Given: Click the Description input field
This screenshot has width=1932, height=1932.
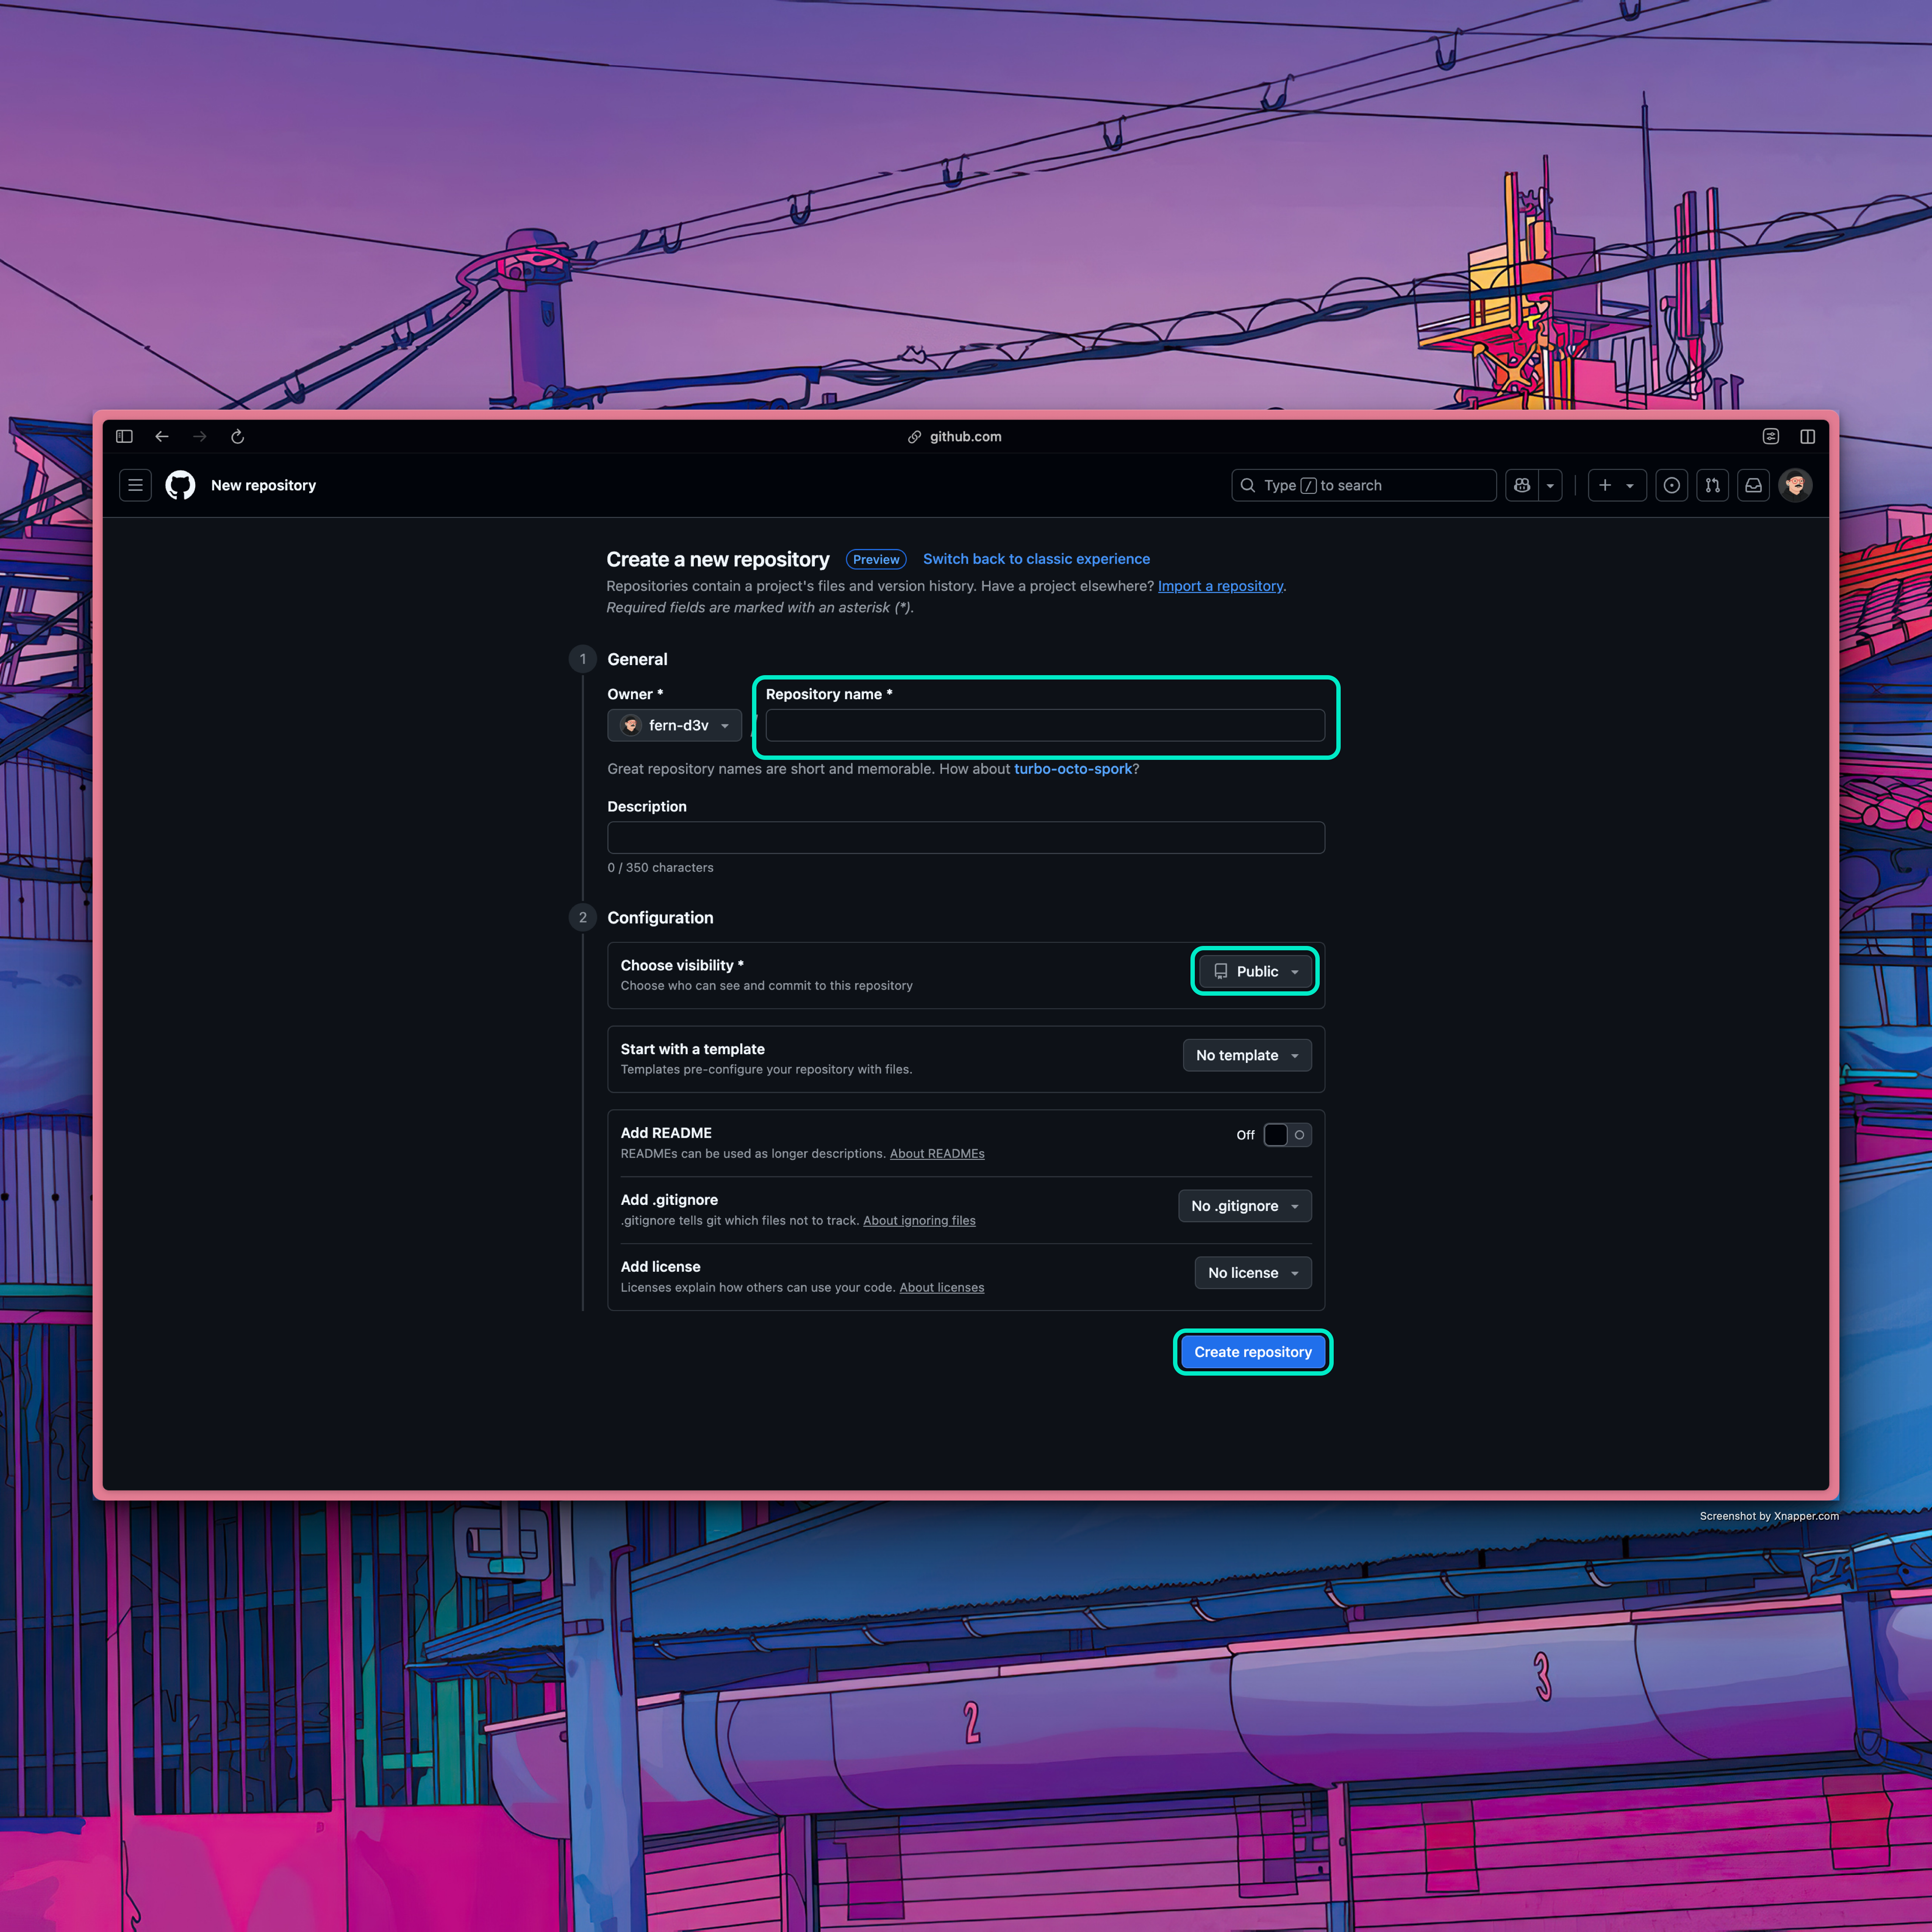Looking at the screenshot, I should pyautogui.click(x=965, y=837).
